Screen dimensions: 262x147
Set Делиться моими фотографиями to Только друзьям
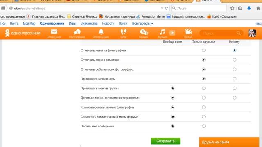tap(203, 98)
